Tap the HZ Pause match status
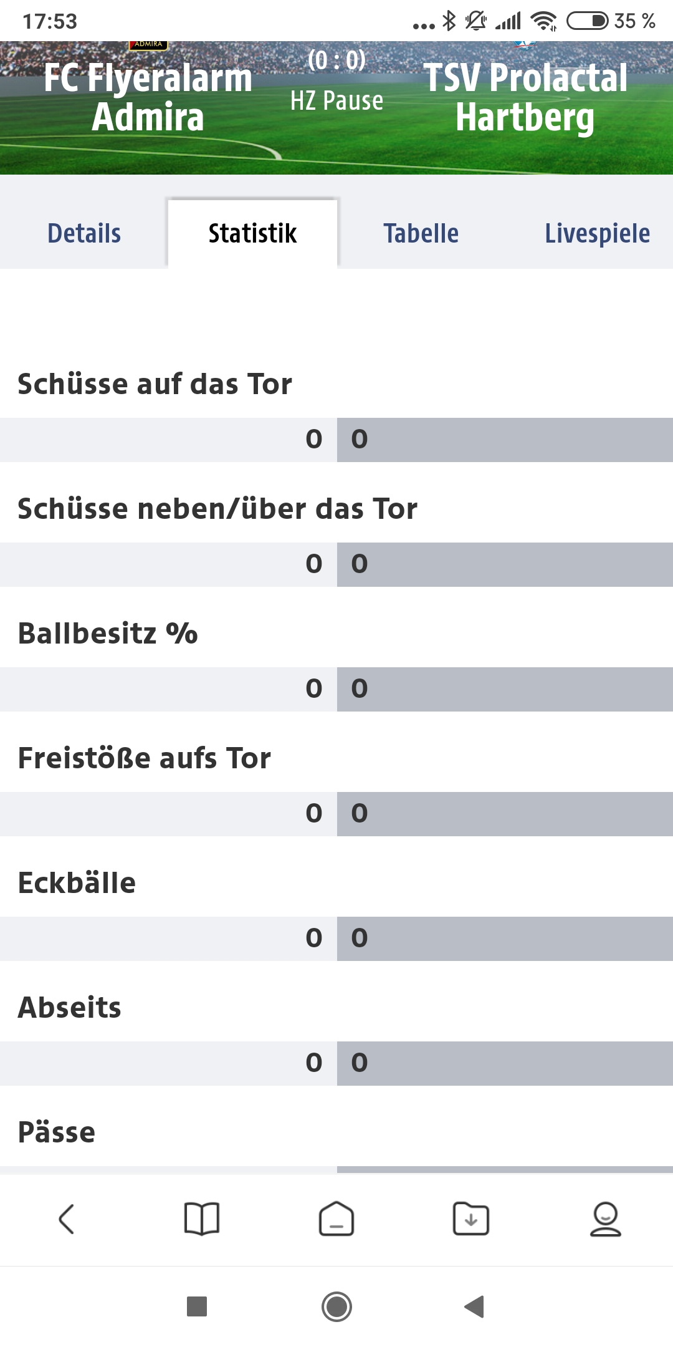This screenshot has width=673, height=1347. 336,100
